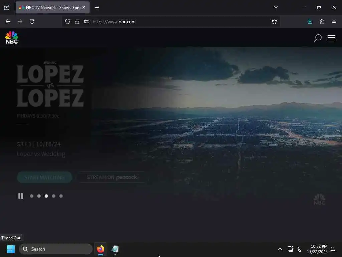Open the network status tray icon
The width and height of the screenshot is (342, 257).
(x=290, y=249)
